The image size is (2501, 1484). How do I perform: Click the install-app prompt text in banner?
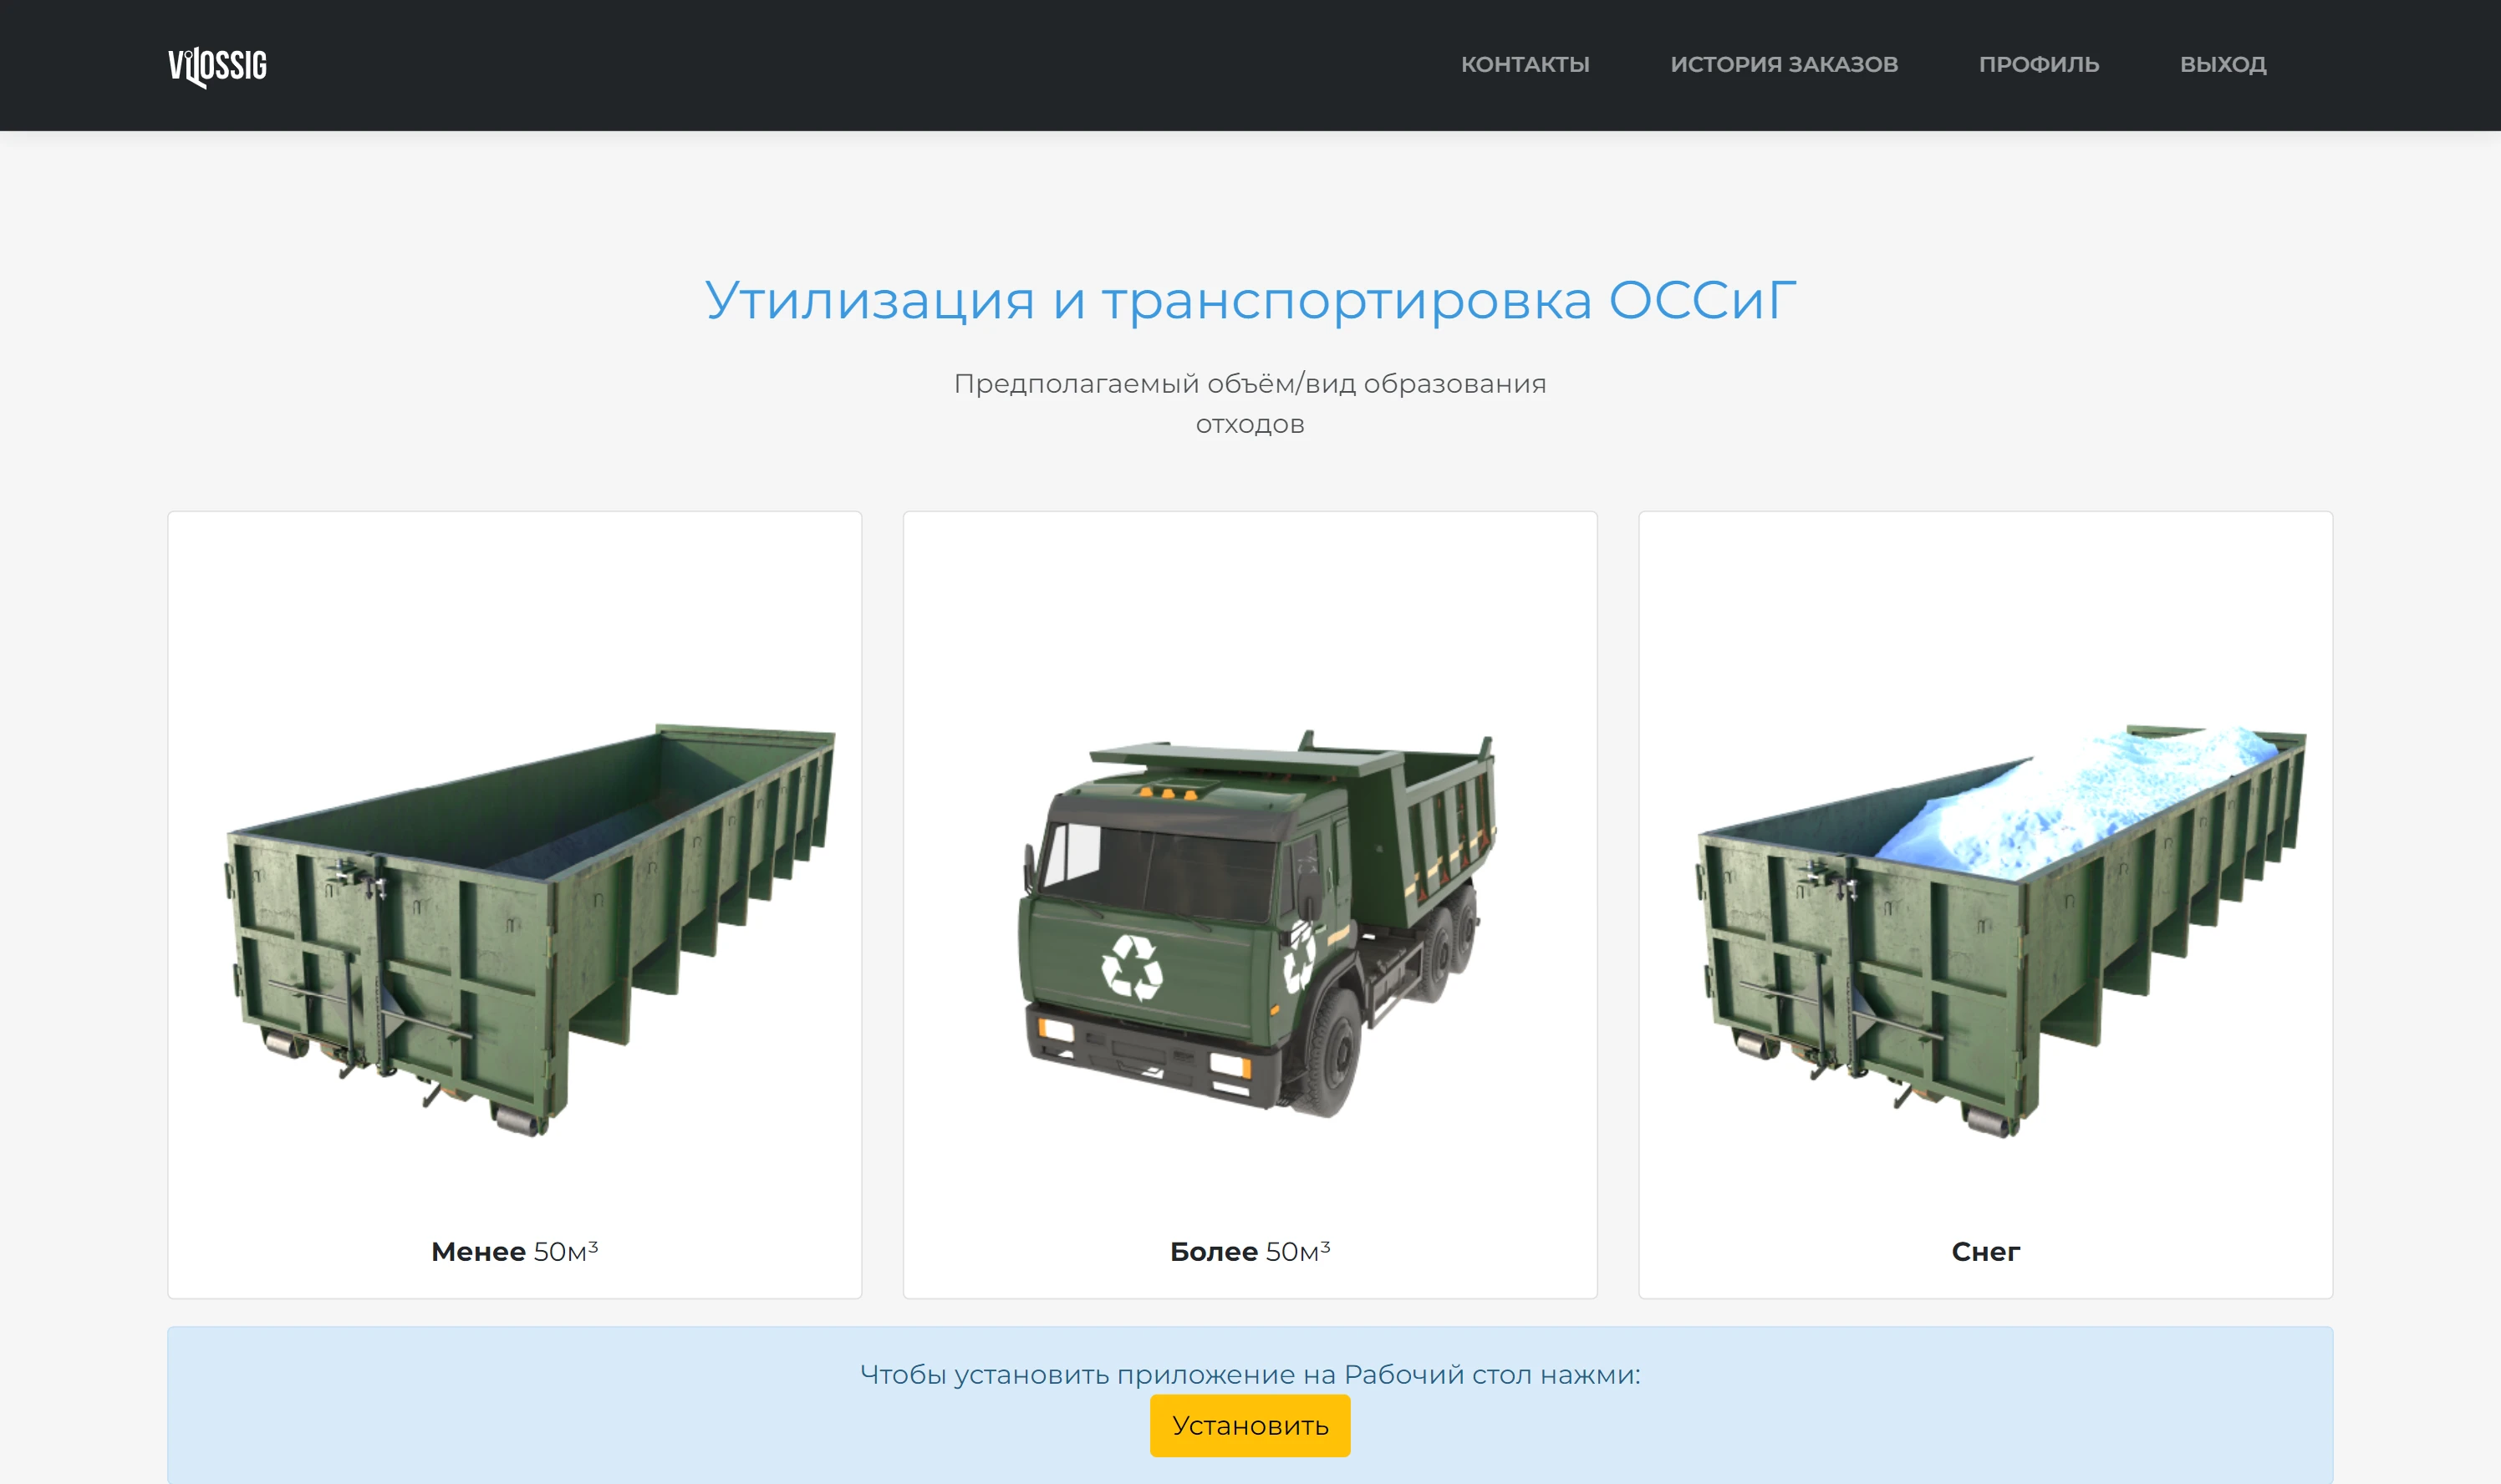pyautogui.click(x=1250, y=1374)
